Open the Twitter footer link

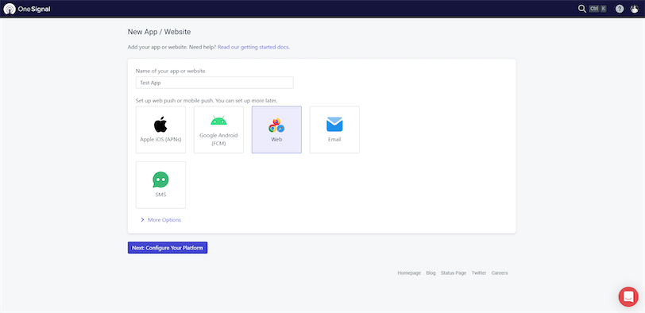pos(479,272)
